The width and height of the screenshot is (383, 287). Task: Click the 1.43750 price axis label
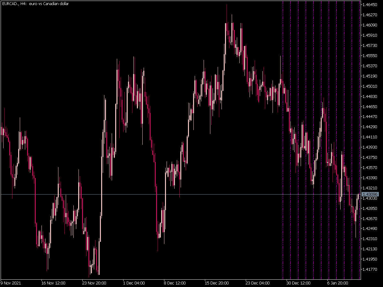tap(370, 157)
